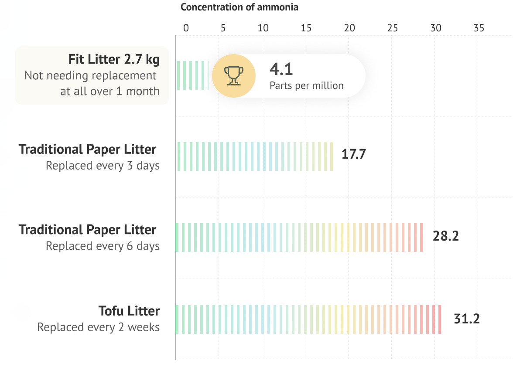The image size is (513, 367).
Task: Select the "Replaced every 2 weeks" subtitle
Action: [98, 327]
